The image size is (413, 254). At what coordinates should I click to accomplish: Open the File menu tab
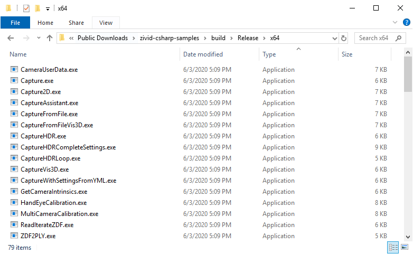(15, 23)
